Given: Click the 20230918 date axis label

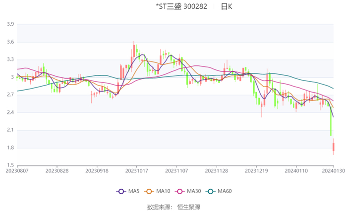Looking at the screenshot, I should tap(97, 170).
